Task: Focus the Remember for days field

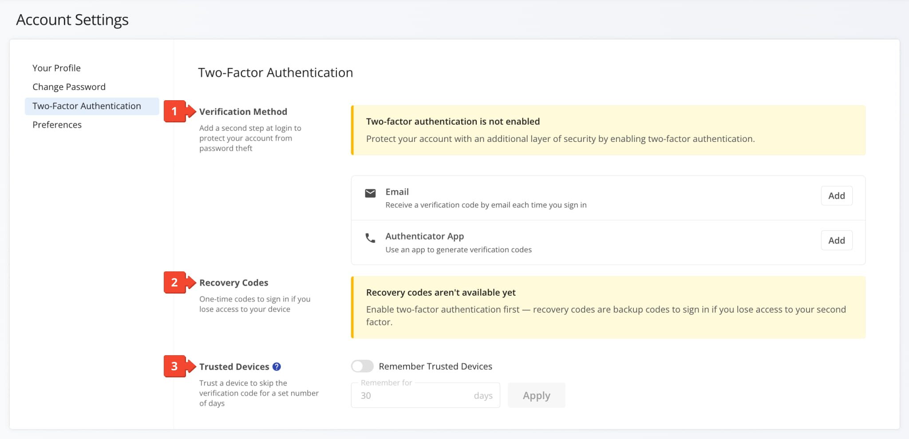Action: click(x=425, y=395)
